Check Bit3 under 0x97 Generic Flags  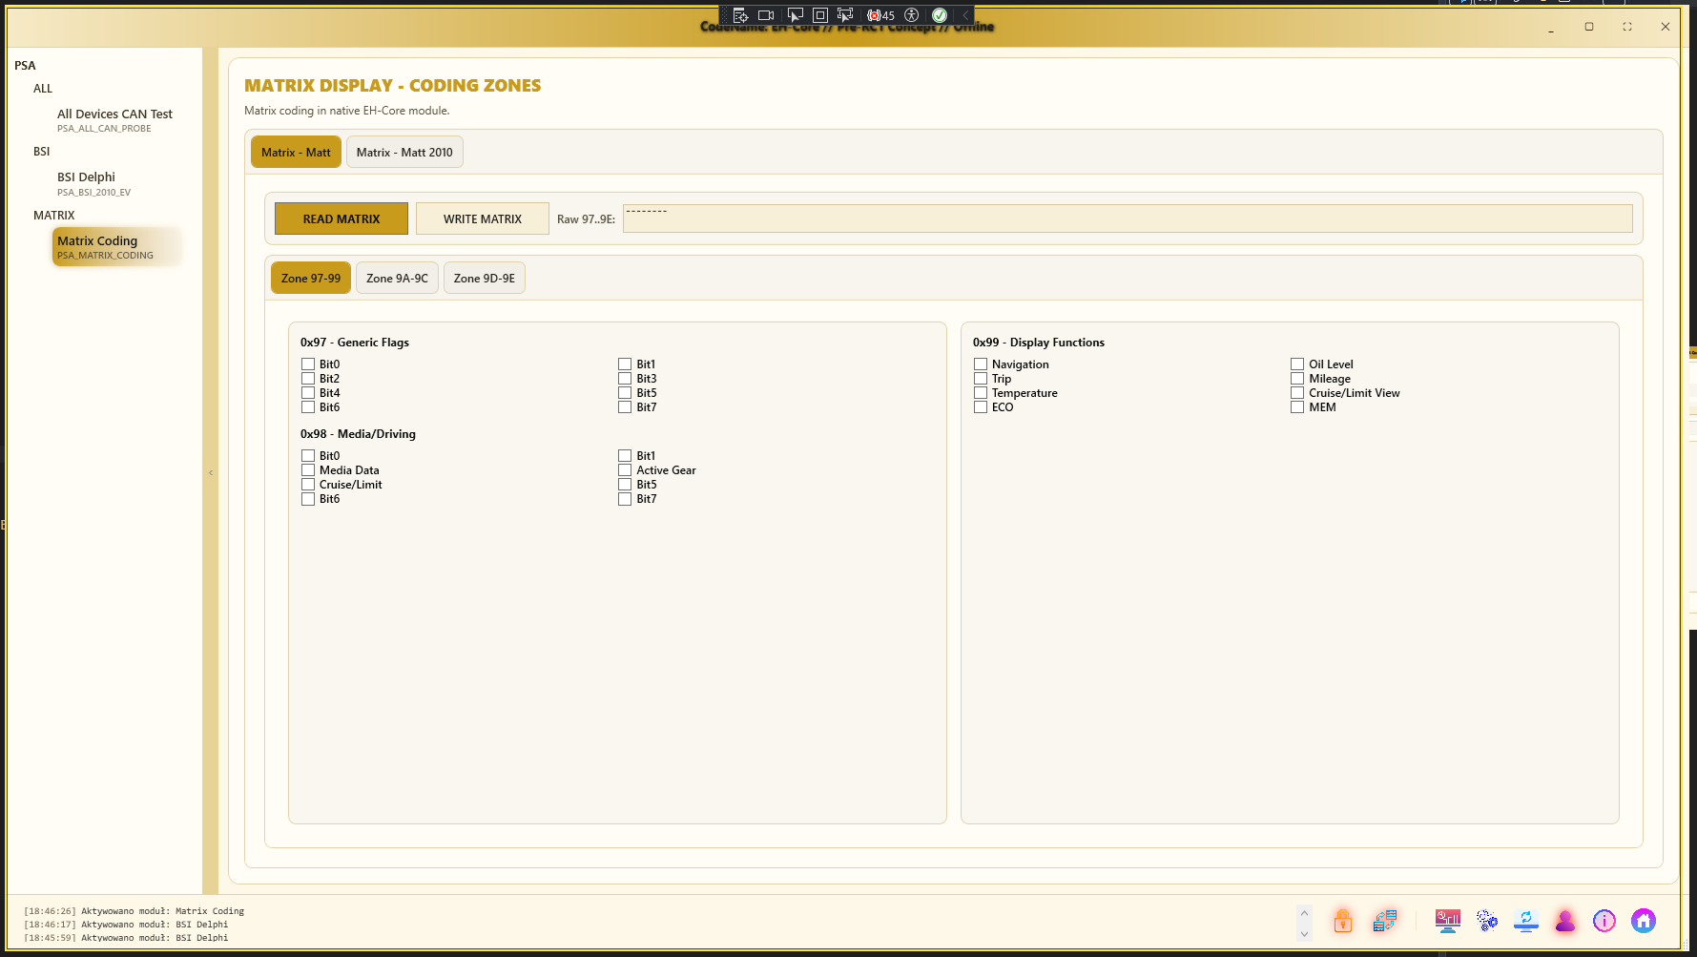pos(625,379)
